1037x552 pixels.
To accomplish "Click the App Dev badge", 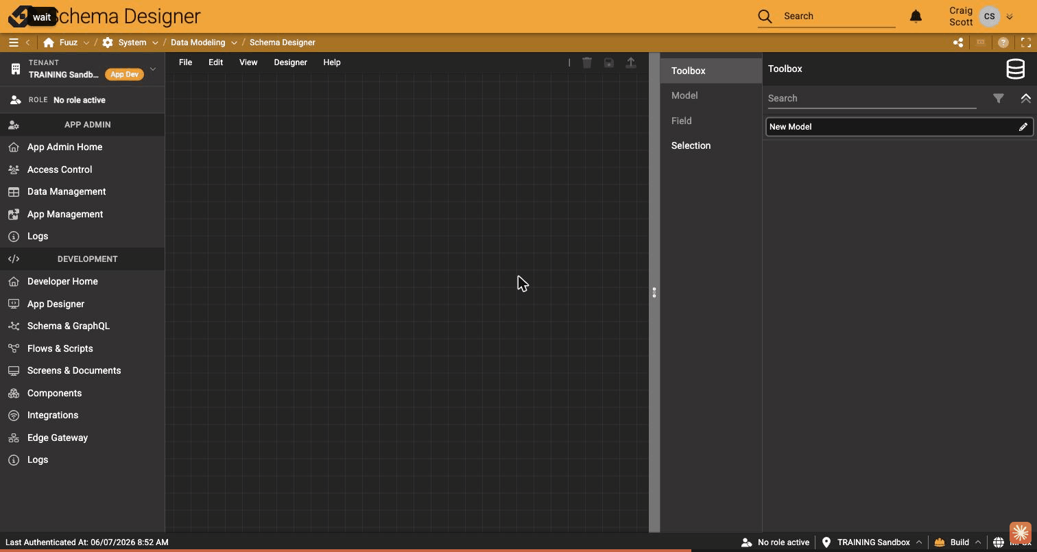I will click(124, 75).
